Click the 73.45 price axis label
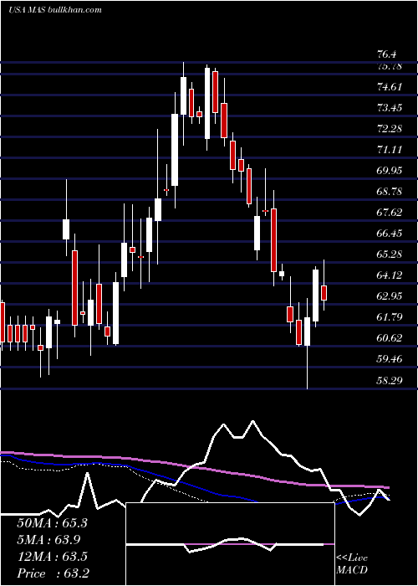Screen dimensions: 418x586 pos(390,108)
